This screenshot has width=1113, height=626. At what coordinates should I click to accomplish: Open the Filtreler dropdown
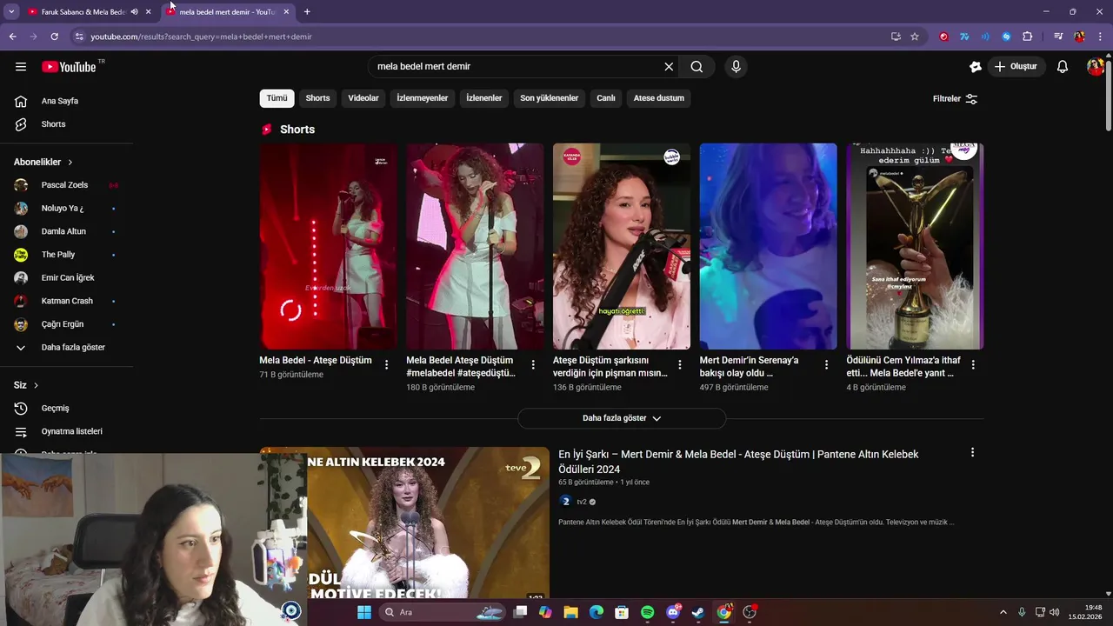click(955, 99)
